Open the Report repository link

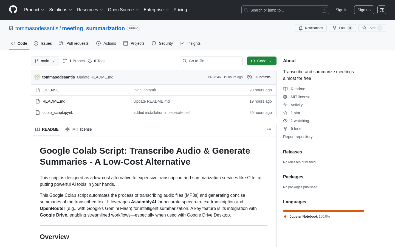click(x=298, y=137)
